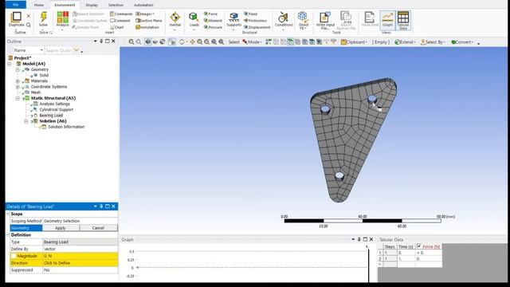Switch to the Selection ribbon tab

(x=116, y=5)
